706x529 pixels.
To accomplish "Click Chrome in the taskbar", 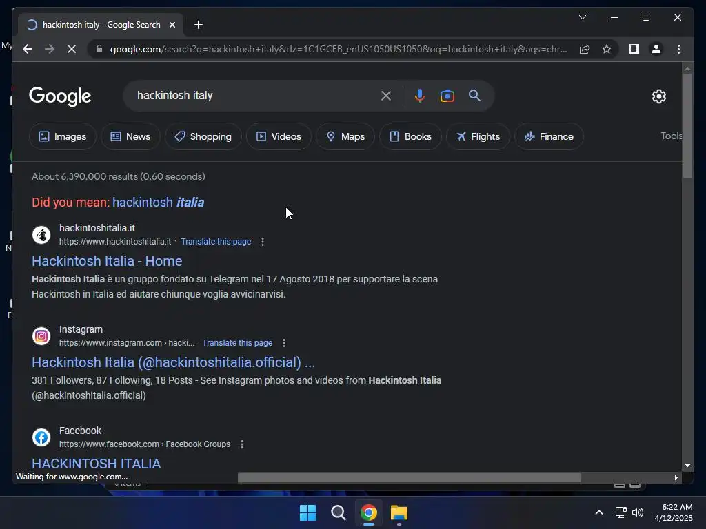I will (369, 512).
